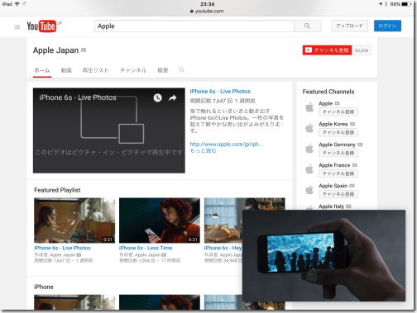Screen dimensions: 417x313
Task: Click the channel search magnifier icon
Action: click(x=182, y=70)
